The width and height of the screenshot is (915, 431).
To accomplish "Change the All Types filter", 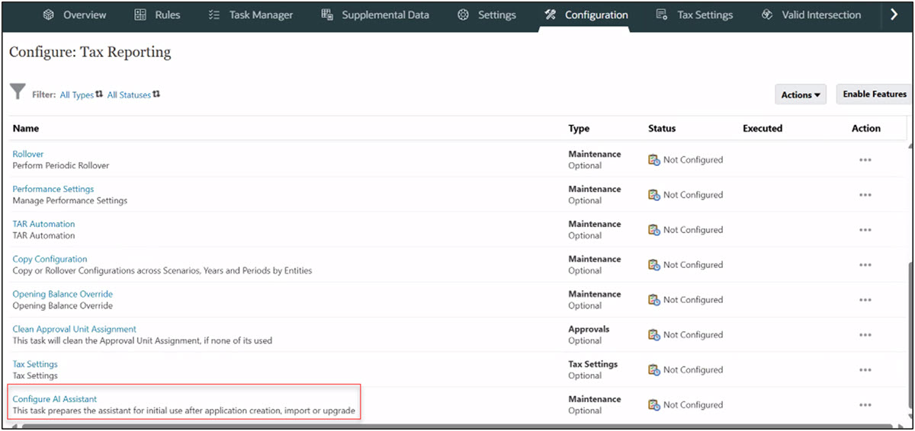I will coord(82,95).
